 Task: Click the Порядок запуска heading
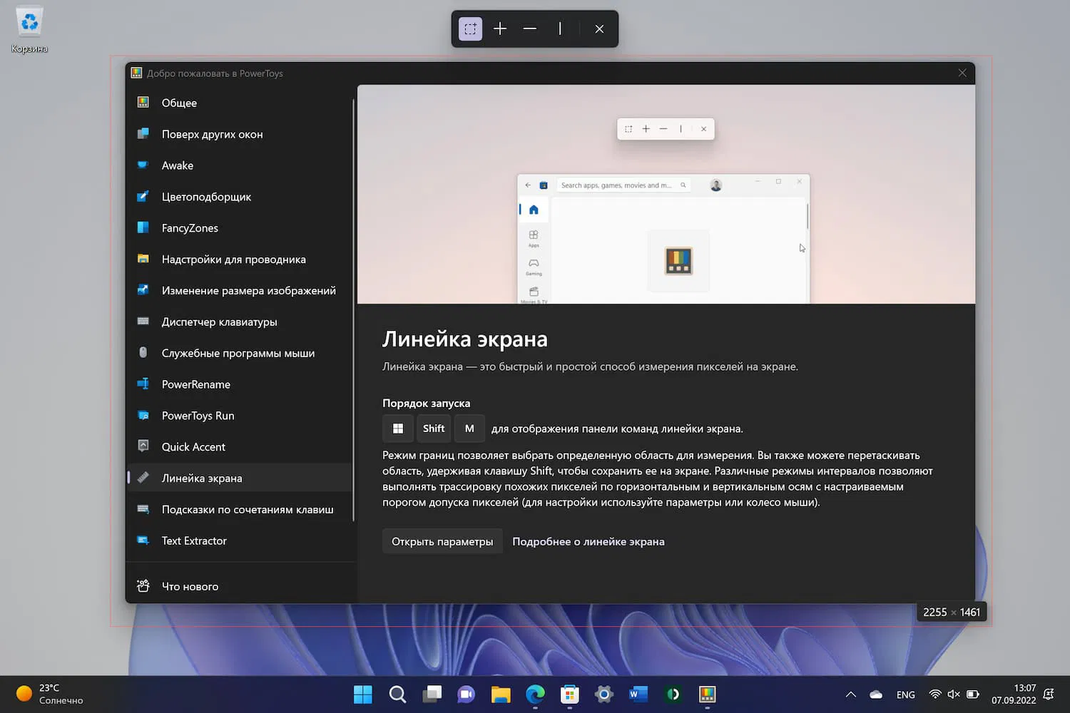427,404
